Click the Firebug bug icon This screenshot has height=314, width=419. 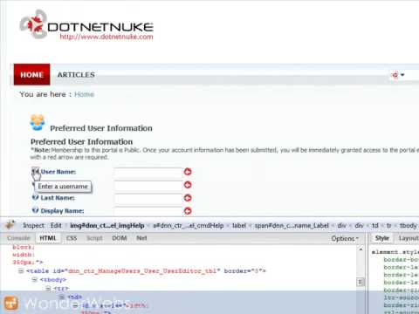[10, 225]
